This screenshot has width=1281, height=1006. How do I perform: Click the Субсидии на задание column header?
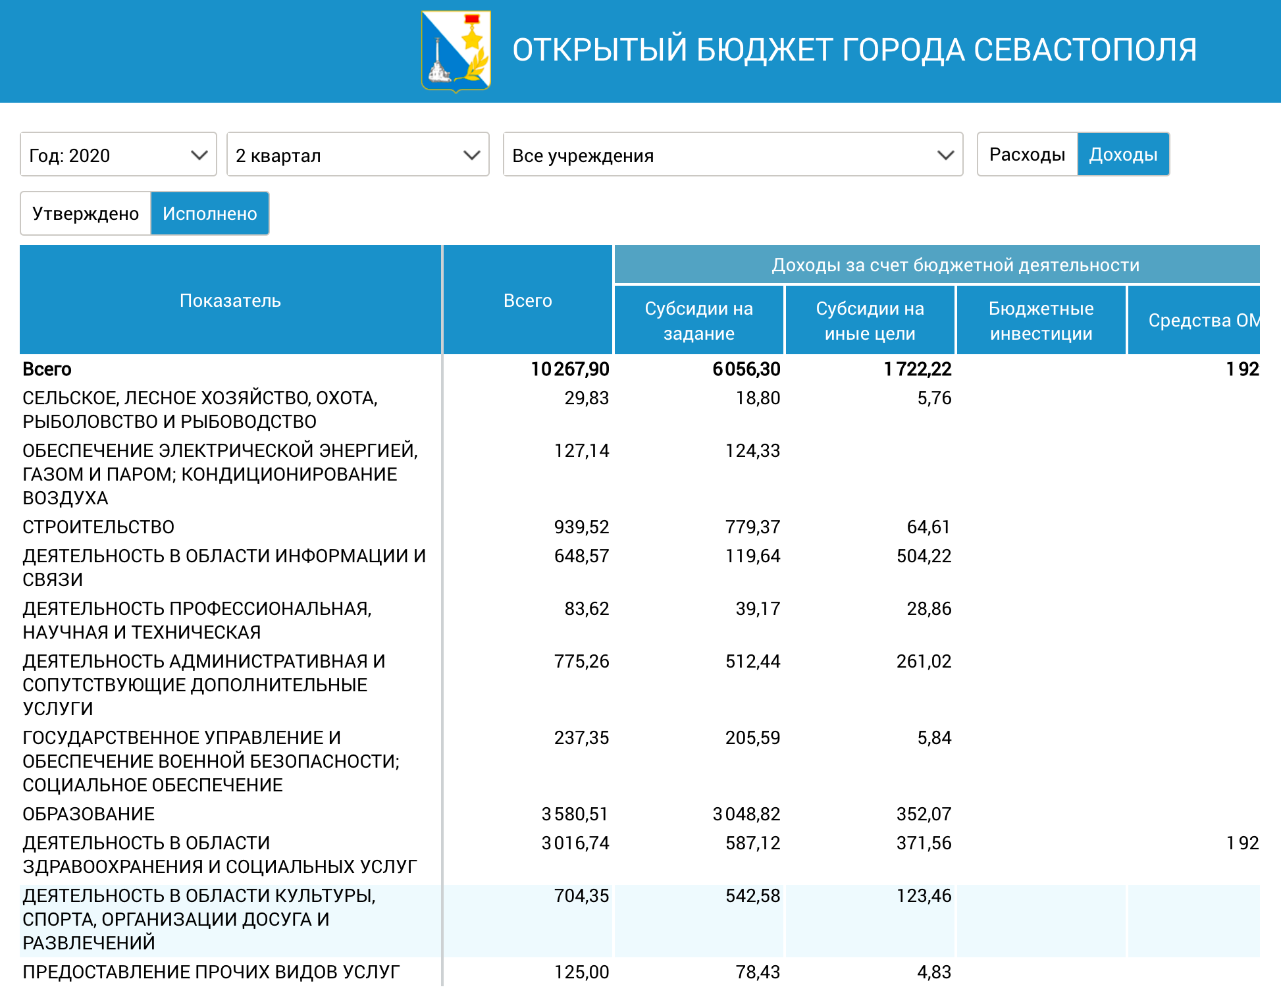(698, 321)
